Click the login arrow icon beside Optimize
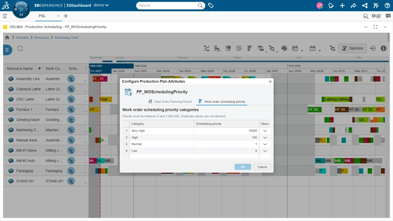Image resolution: width=393 pixels, height=221 pixels. coord(373,48)
